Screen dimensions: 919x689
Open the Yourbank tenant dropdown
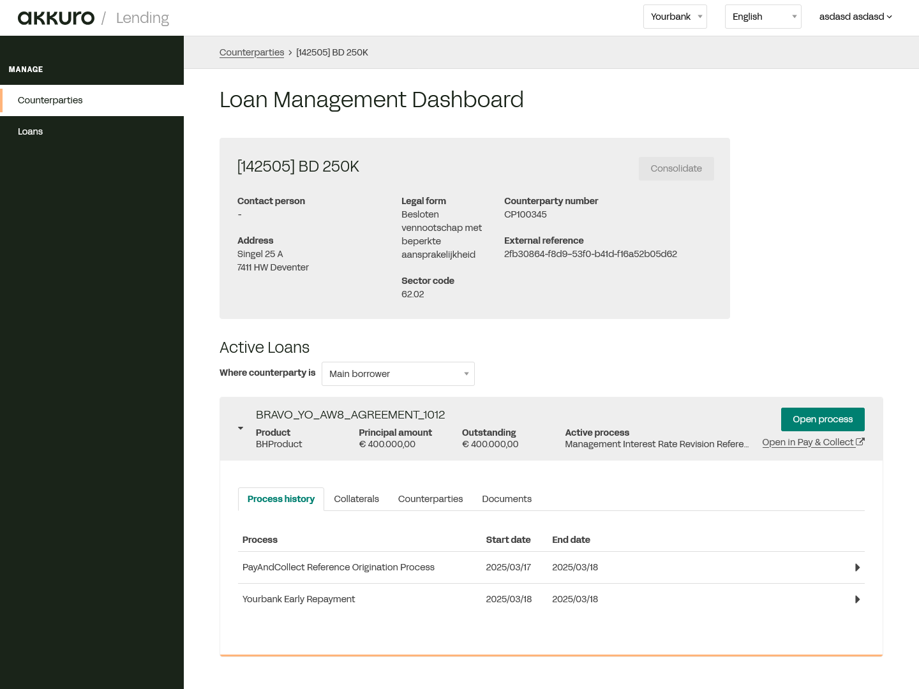[675, 17]
